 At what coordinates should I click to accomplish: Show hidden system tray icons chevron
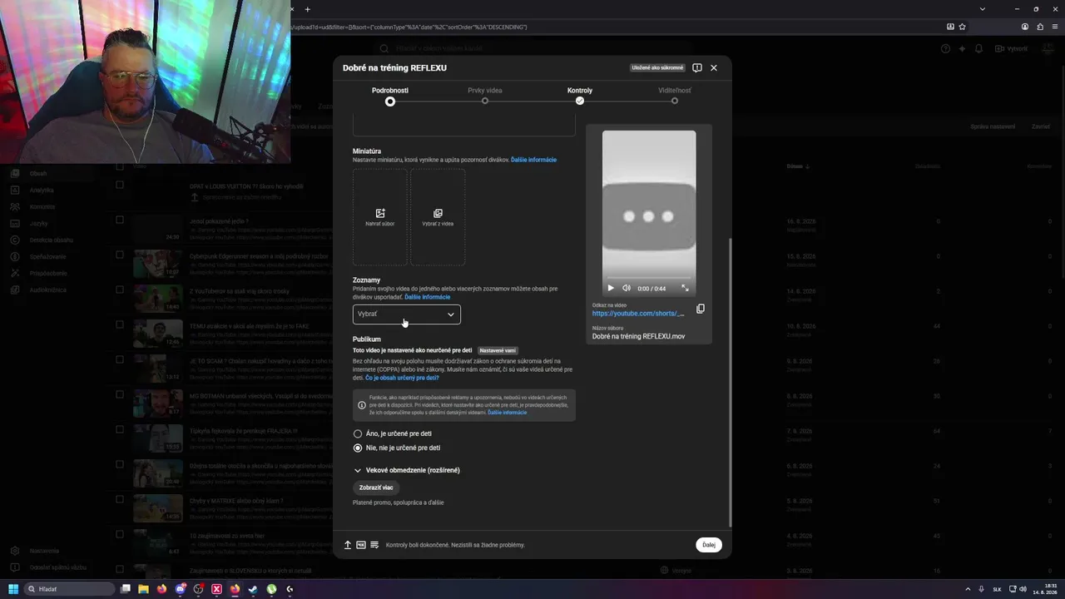point(968,589)
